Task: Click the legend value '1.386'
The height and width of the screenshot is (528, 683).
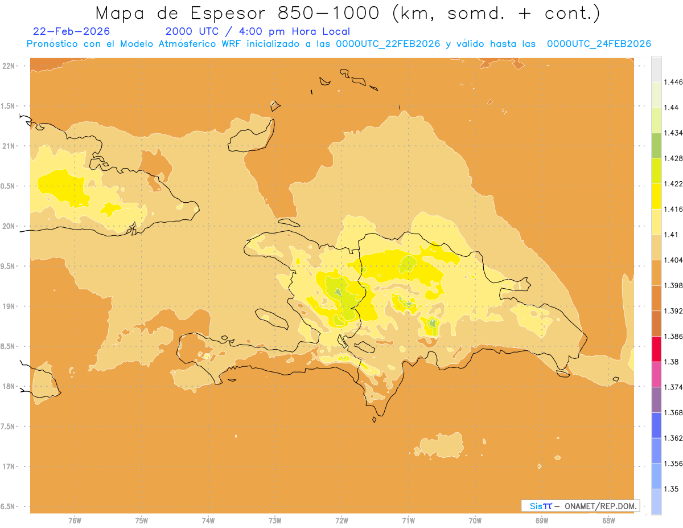Action: [674, 337]
